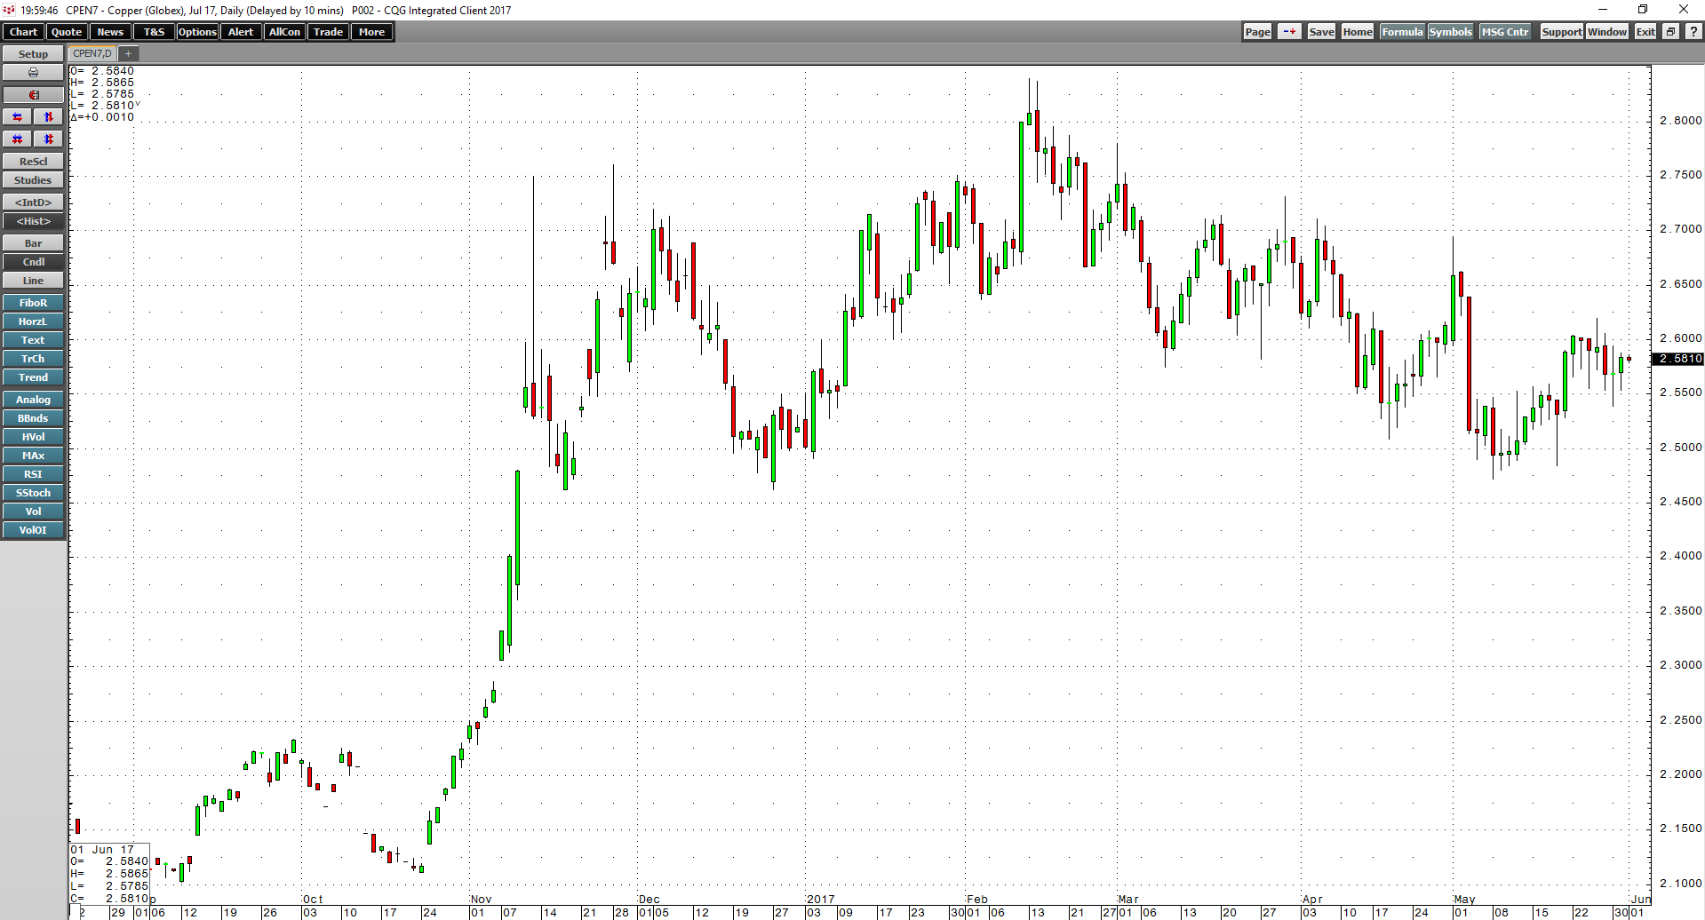Toggle the <IntD> intraday mode
The image size is (1705, 920).
33,202
